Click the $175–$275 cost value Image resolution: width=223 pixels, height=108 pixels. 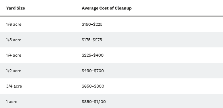point(92,40)
